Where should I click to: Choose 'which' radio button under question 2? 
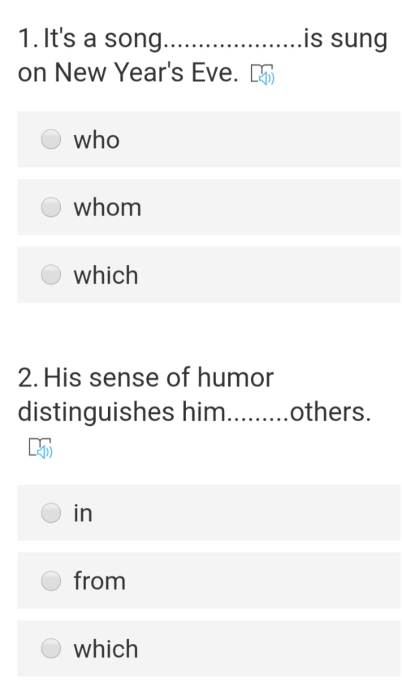click(x=51, y=649)
